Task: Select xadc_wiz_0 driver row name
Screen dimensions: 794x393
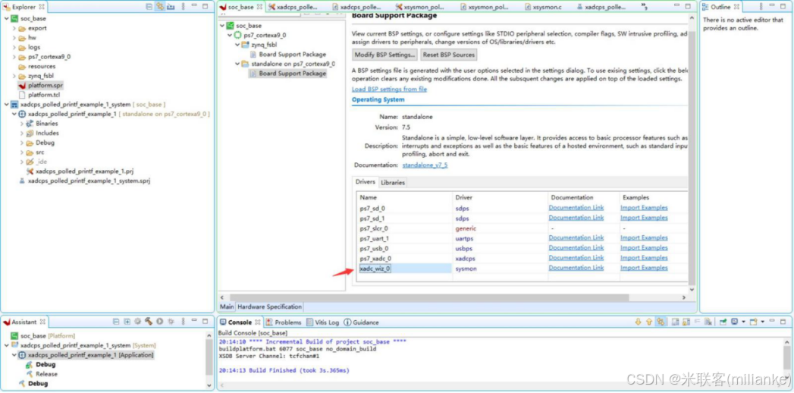Action: [375, 269]
